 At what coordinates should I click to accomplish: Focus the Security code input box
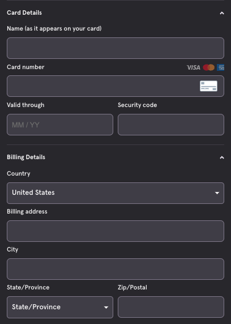[171, 125]
